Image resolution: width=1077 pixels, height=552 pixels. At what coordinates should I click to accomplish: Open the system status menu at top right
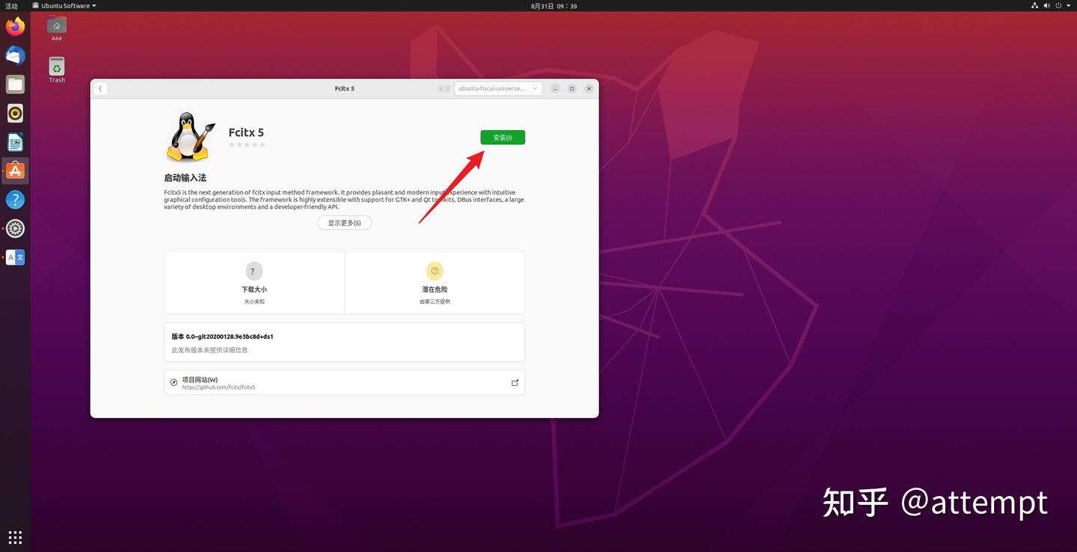tap(1055, 5)
